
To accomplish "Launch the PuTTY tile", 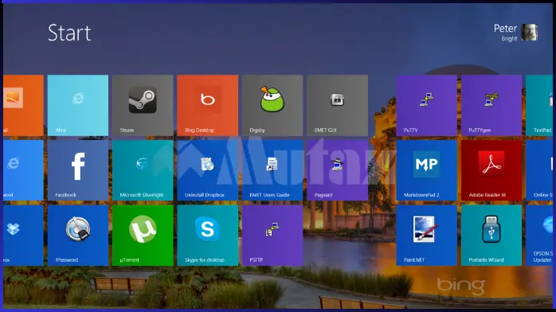I will click(x=427, y=105).
